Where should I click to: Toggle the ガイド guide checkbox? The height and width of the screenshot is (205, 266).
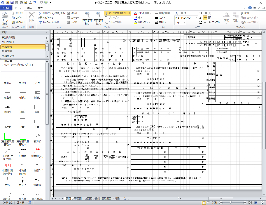pos(69,22)
